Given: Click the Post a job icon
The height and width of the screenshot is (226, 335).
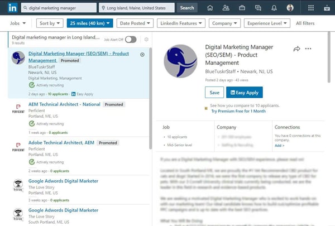Looking at the screenshot, I should tap(327, 8).
